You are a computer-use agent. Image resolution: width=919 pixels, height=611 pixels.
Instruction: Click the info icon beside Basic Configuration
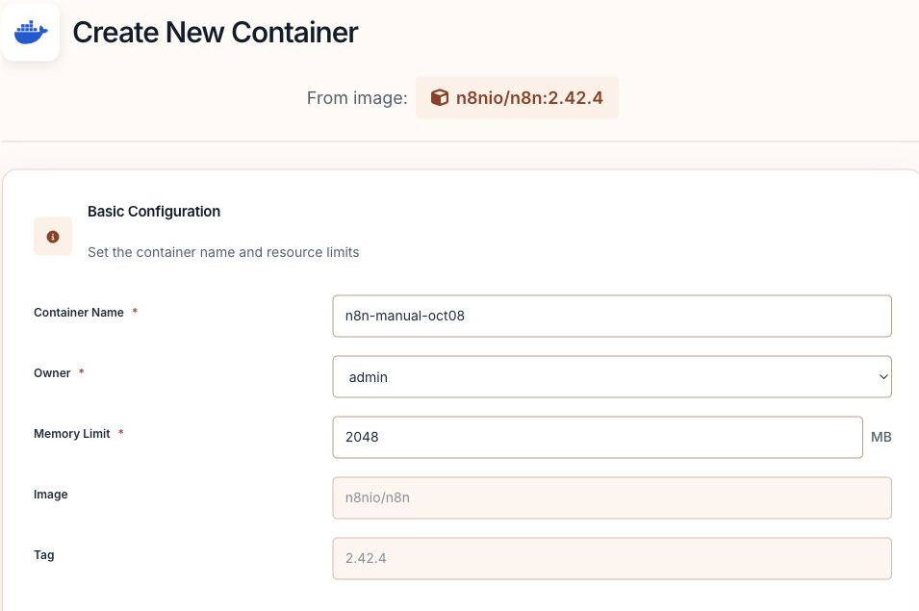coord(53,237)
